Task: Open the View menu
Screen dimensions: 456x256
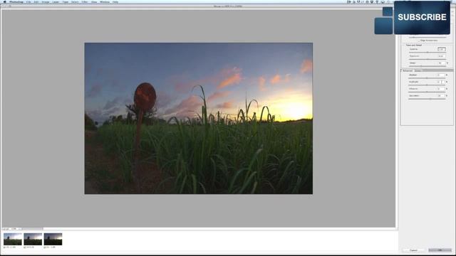Action: pos(94,1)
